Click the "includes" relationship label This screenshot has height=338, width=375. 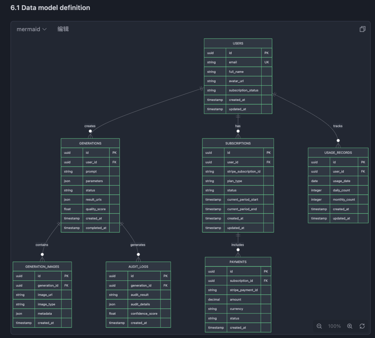click(238, 245)
